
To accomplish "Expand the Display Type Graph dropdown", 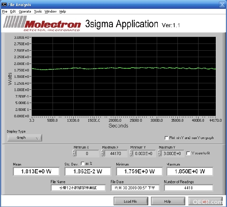I will pos(25,138).
